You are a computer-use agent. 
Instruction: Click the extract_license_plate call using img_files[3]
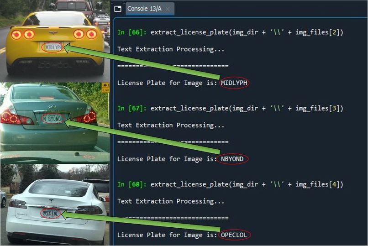pyautogui.click(x=247, y=109)
